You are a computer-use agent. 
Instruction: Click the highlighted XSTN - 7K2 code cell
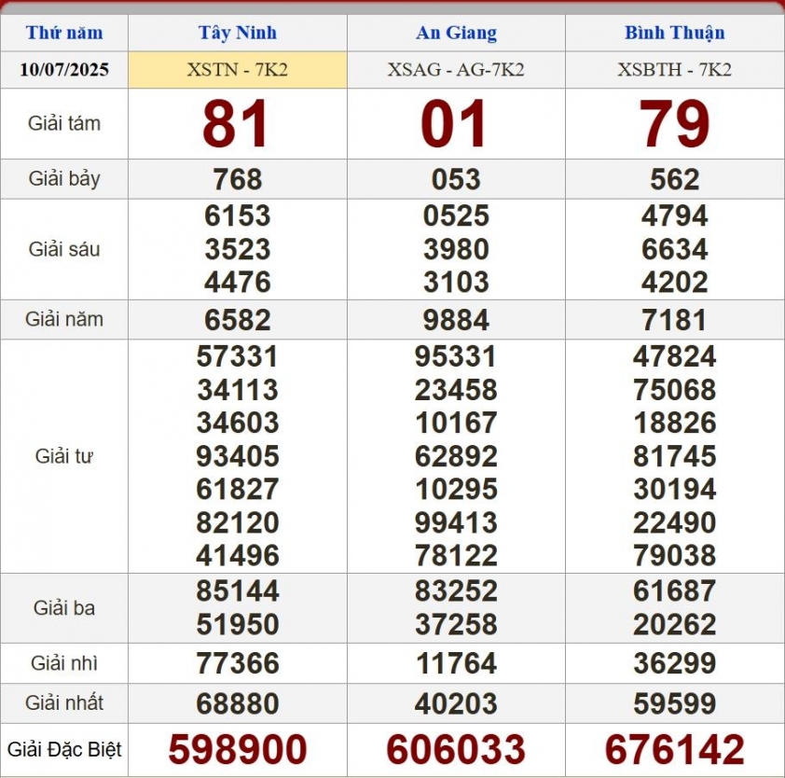tap(238, 70)
